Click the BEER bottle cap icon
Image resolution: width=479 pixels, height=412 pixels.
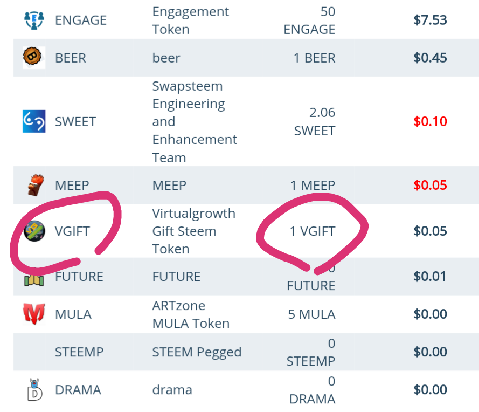(32, 57)
